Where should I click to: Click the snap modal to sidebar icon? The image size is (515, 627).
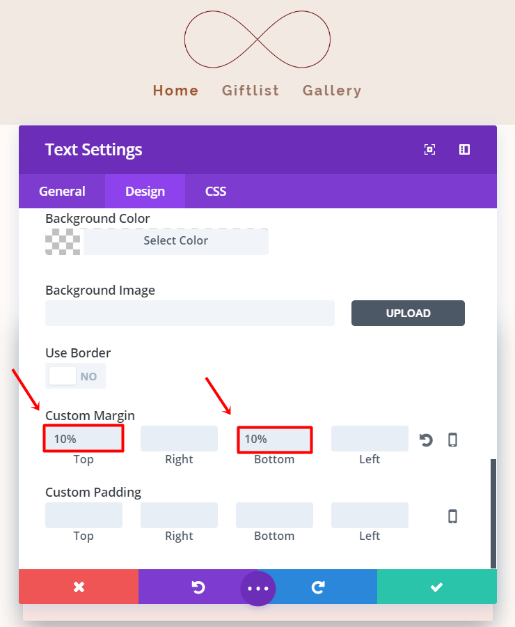tap(464, 150)
